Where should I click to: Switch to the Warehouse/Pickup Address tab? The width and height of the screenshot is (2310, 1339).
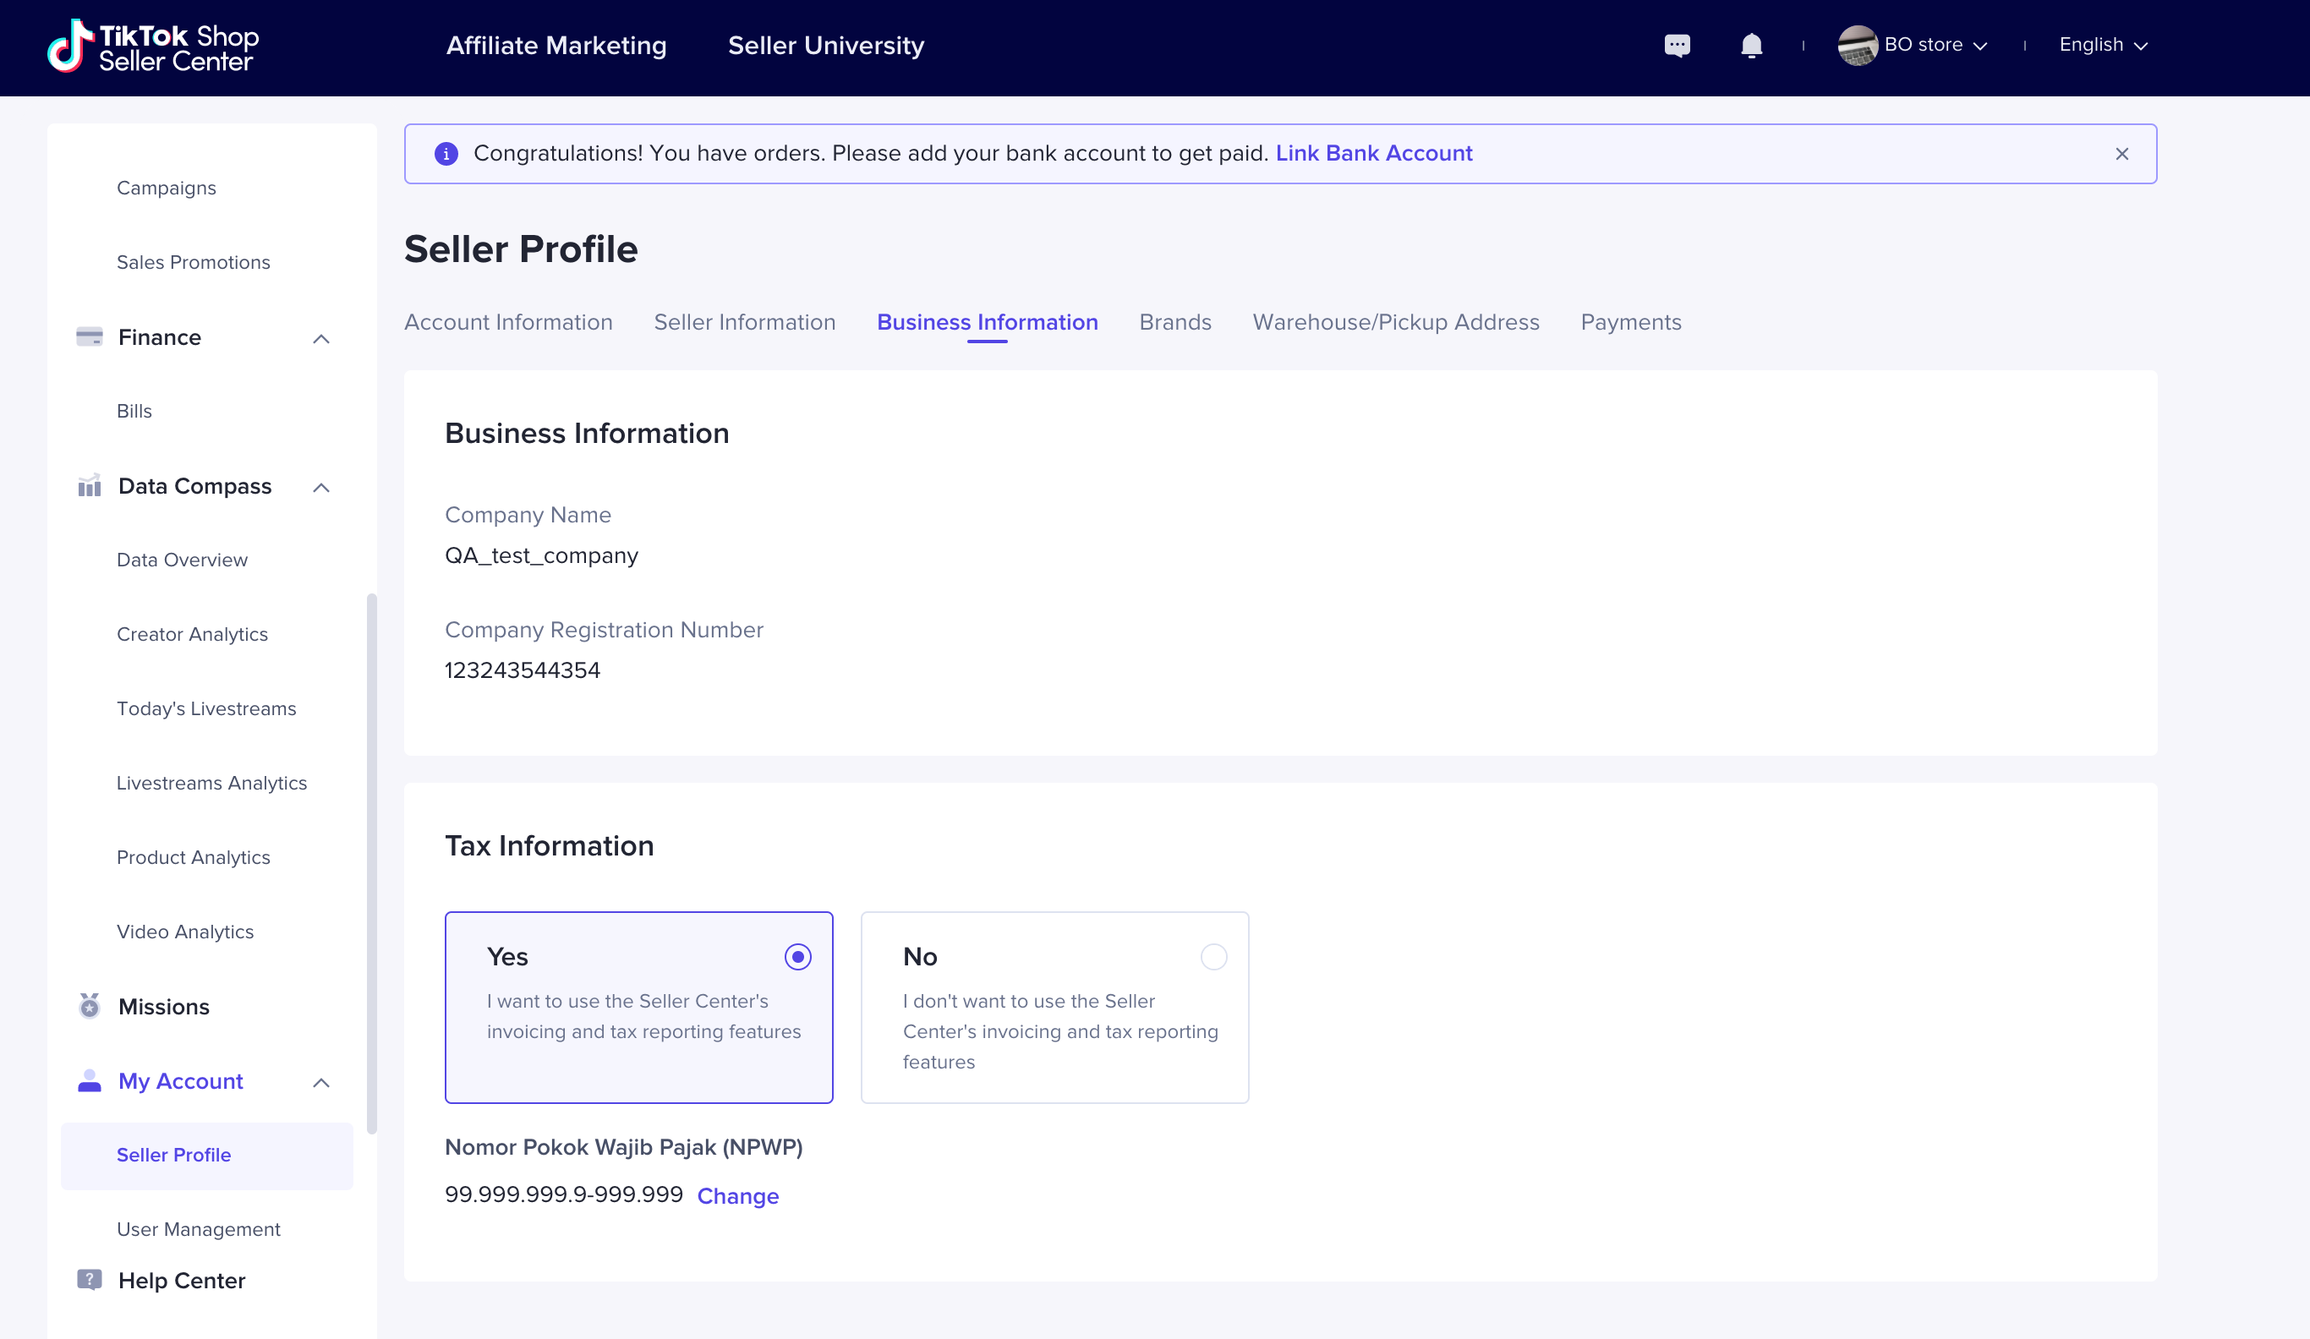click(x=1395, y=323)
